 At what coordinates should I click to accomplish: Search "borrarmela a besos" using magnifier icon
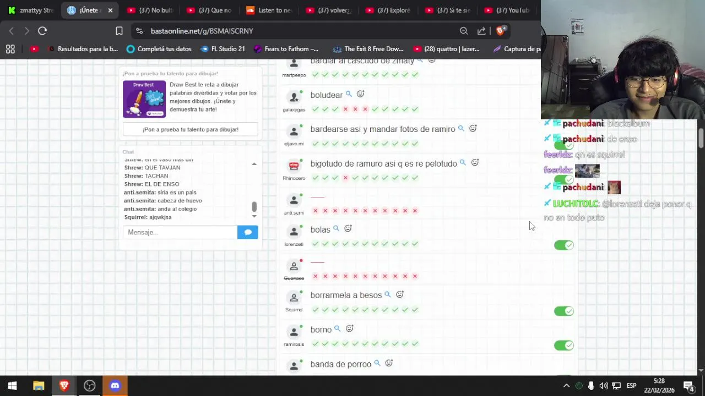(387, 294)
